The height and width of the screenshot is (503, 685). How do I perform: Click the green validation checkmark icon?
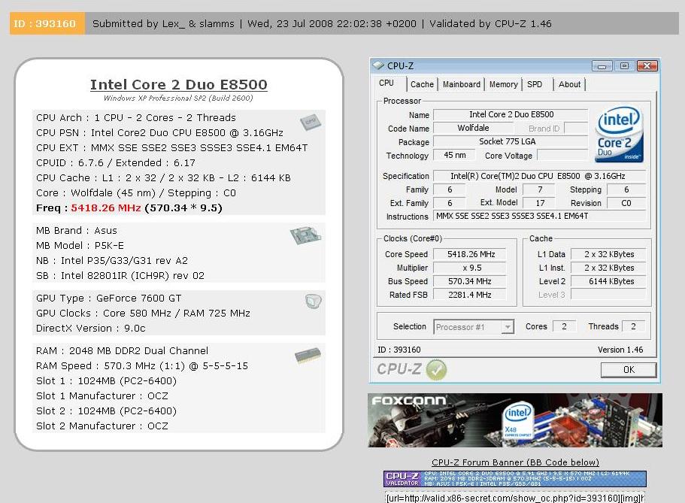436,370
